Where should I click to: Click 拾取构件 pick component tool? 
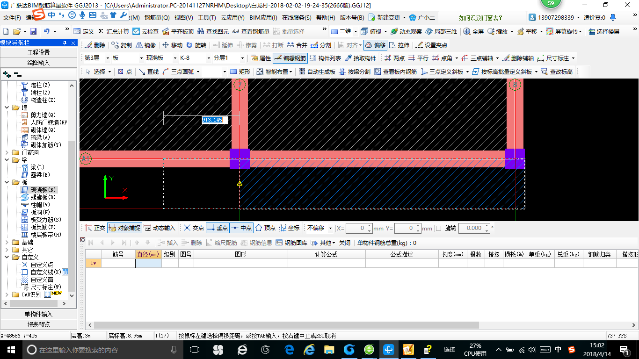361,58
